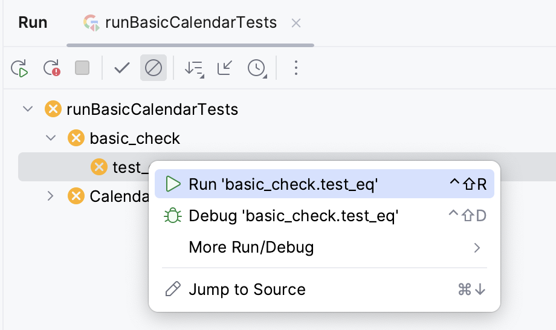This screenshot has height=330, width=556.
Task: Collapse the runBasicCalendarTests tree node
Action: [27, 109]
